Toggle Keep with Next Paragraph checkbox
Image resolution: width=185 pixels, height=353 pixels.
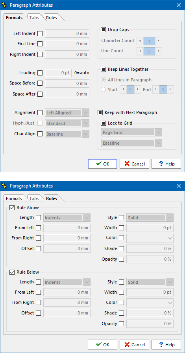click(x=100, y=112)
